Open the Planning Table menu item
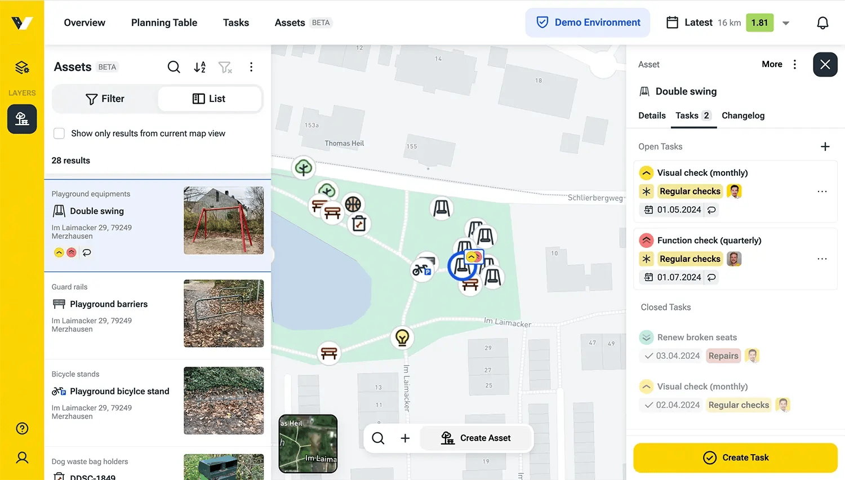 164,23
